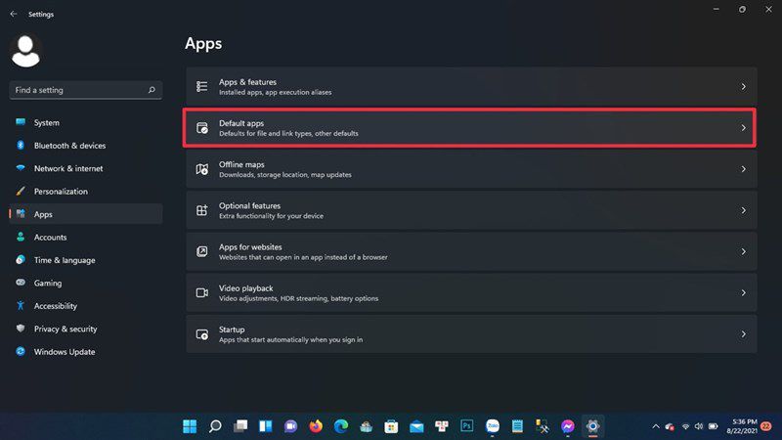
Task: Open taskbar Search
Action: click(215, 426)
